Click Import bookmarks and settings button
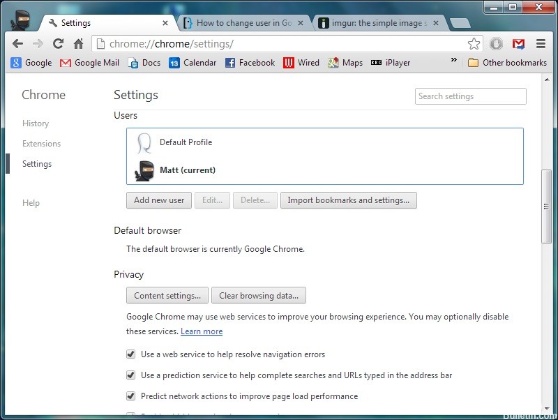This screenshot has width=558, height=420. coord(348,200)
